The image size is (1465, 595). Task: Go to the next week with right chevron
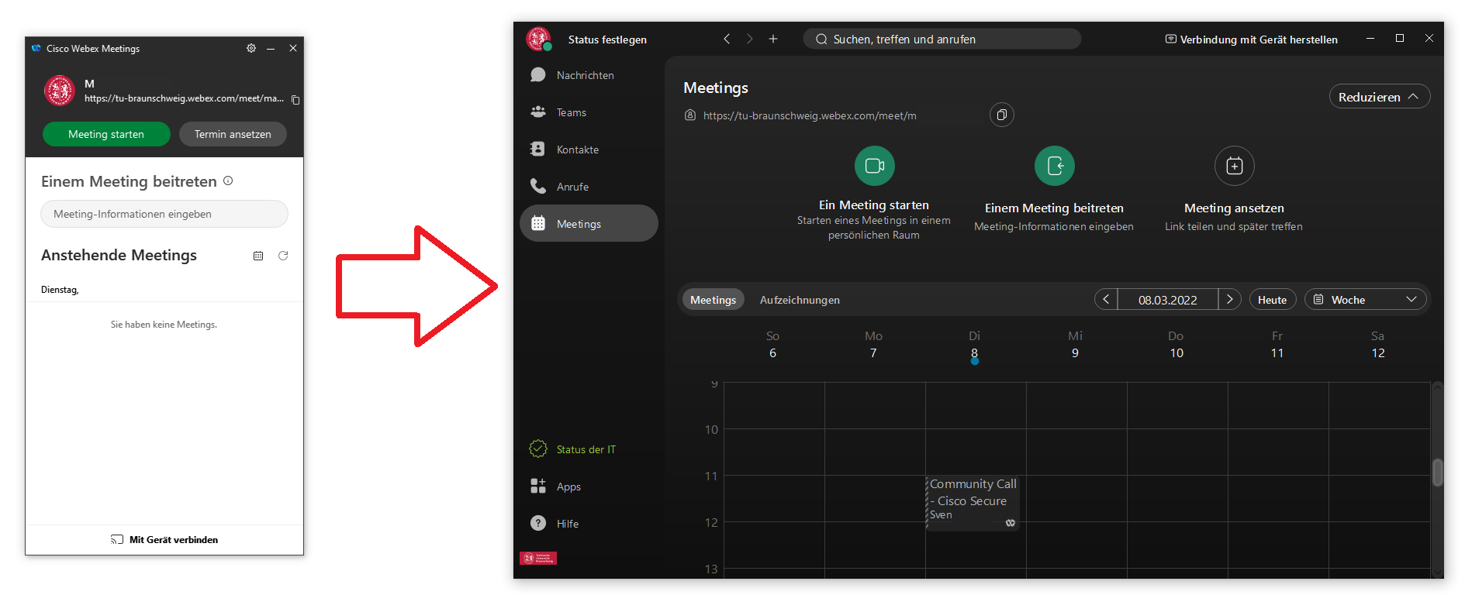1230,299
